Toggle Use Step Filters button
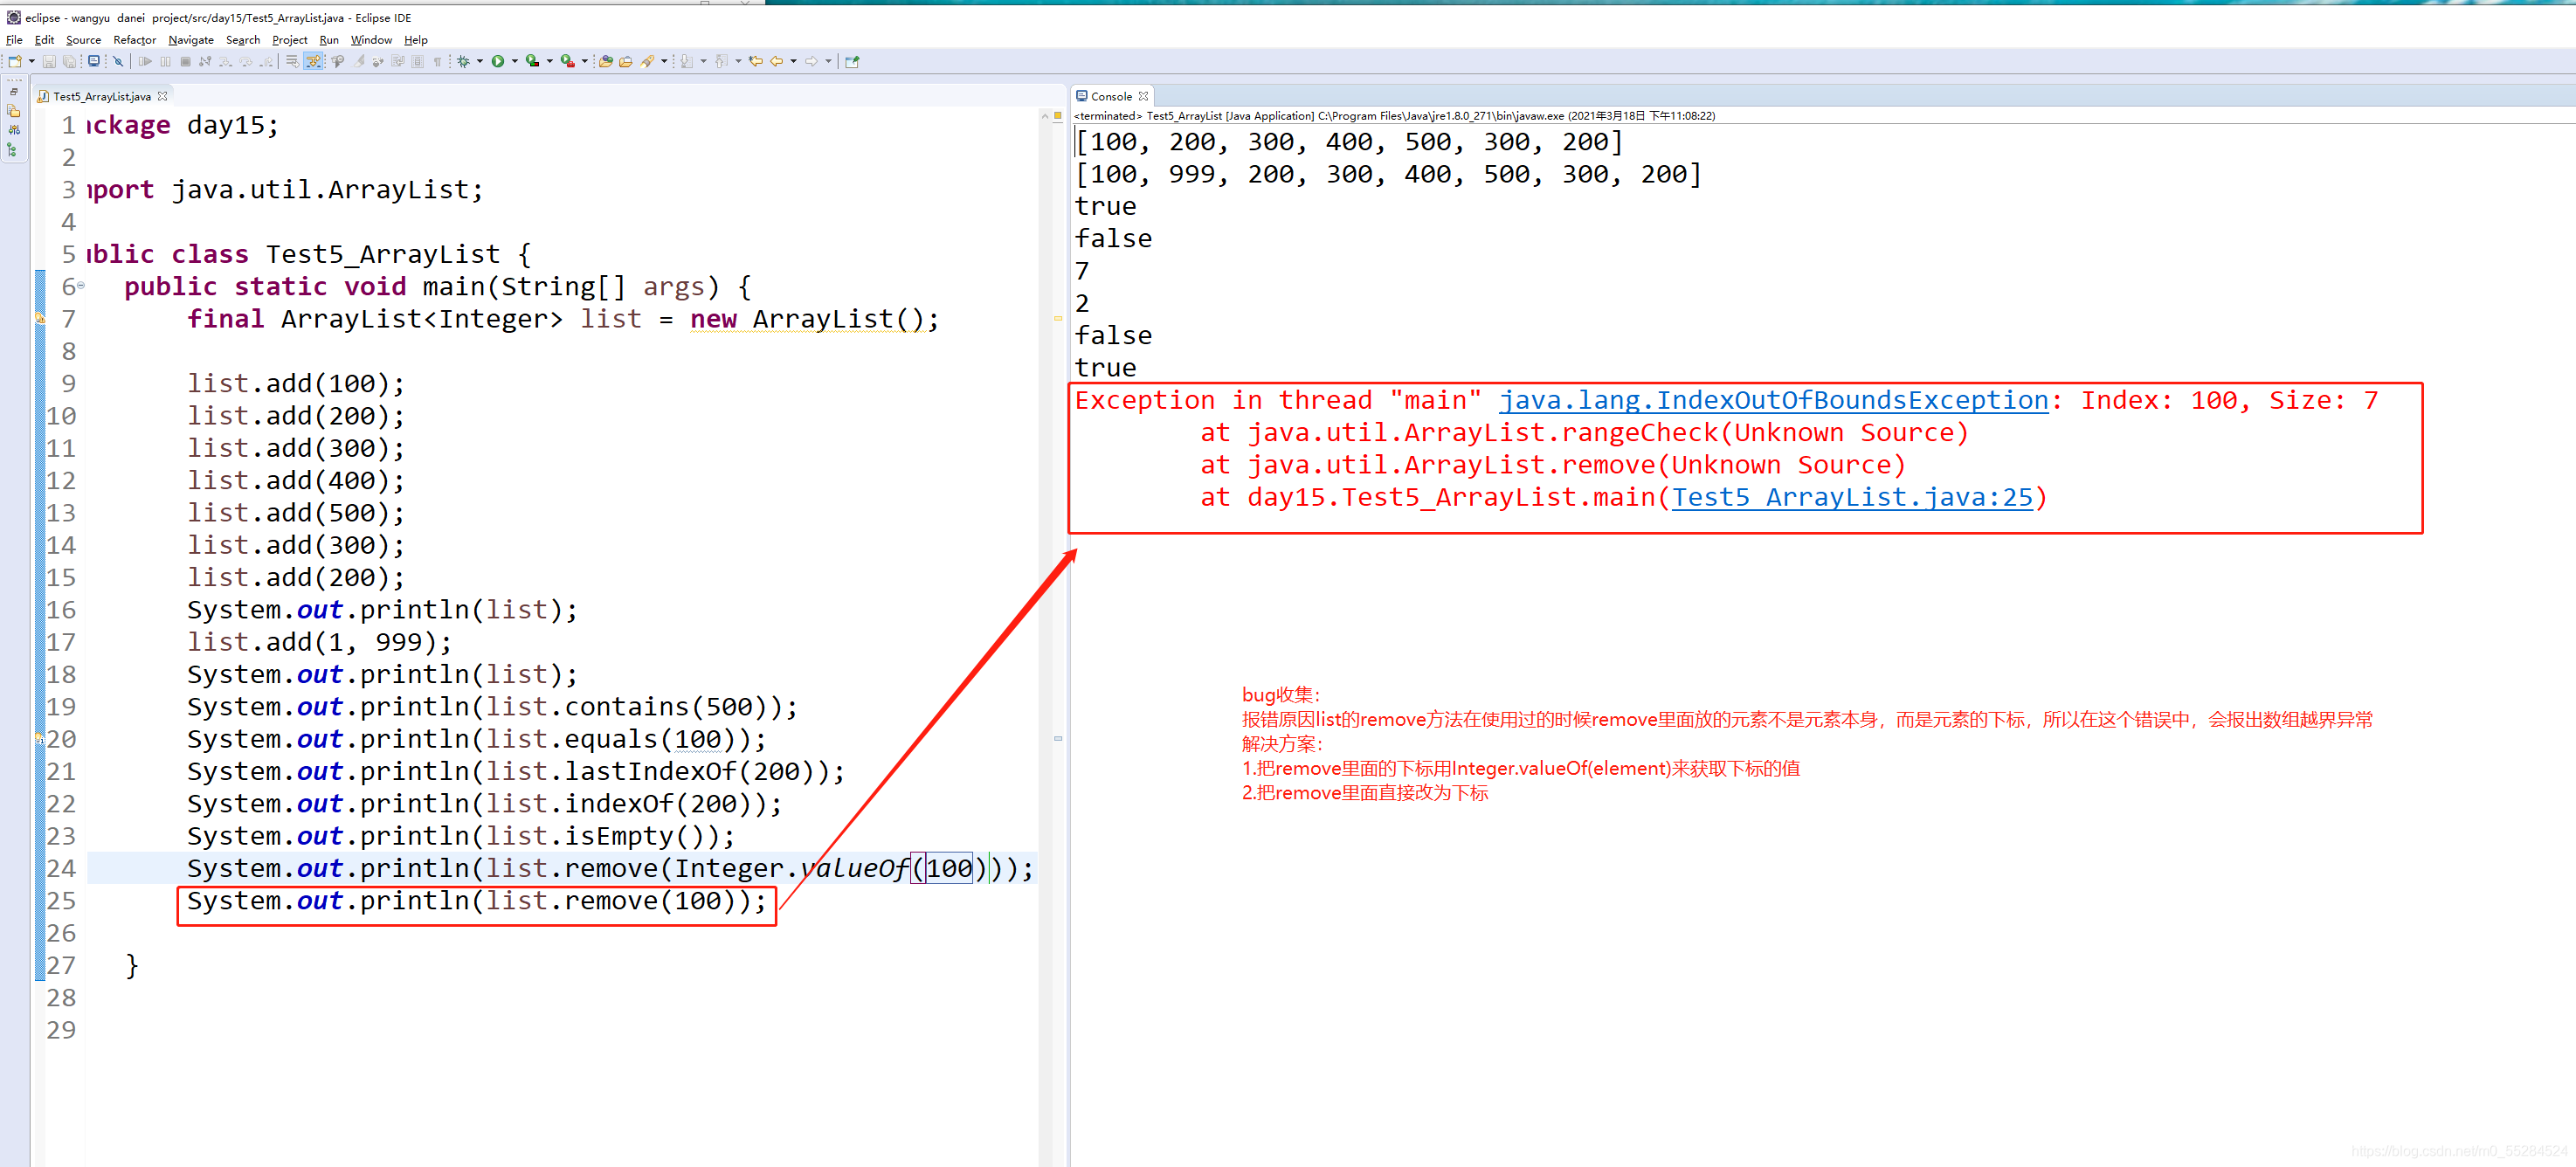The image size is (2576, 1167). pos(314,61)
